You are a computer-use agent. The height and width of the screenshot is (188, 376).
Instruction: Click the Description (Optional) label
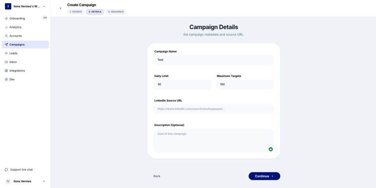(x=169, y=125)
